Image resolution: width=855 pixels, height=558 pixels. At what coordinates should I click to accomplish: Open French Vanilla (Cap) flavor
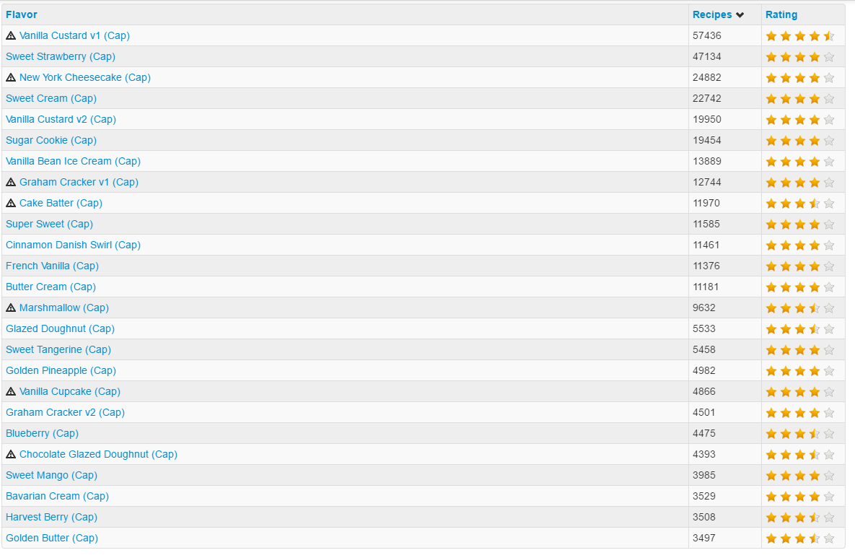(53, 266)
